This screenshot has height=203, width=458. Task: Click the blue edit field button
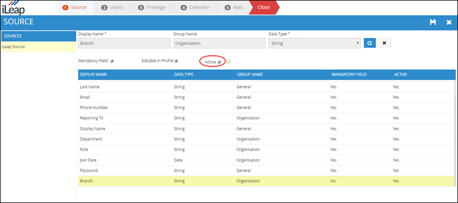tap(370, 43)
